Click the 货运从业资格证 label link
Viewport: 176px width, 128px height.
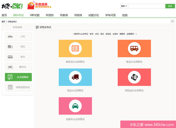tap(75, 90)
